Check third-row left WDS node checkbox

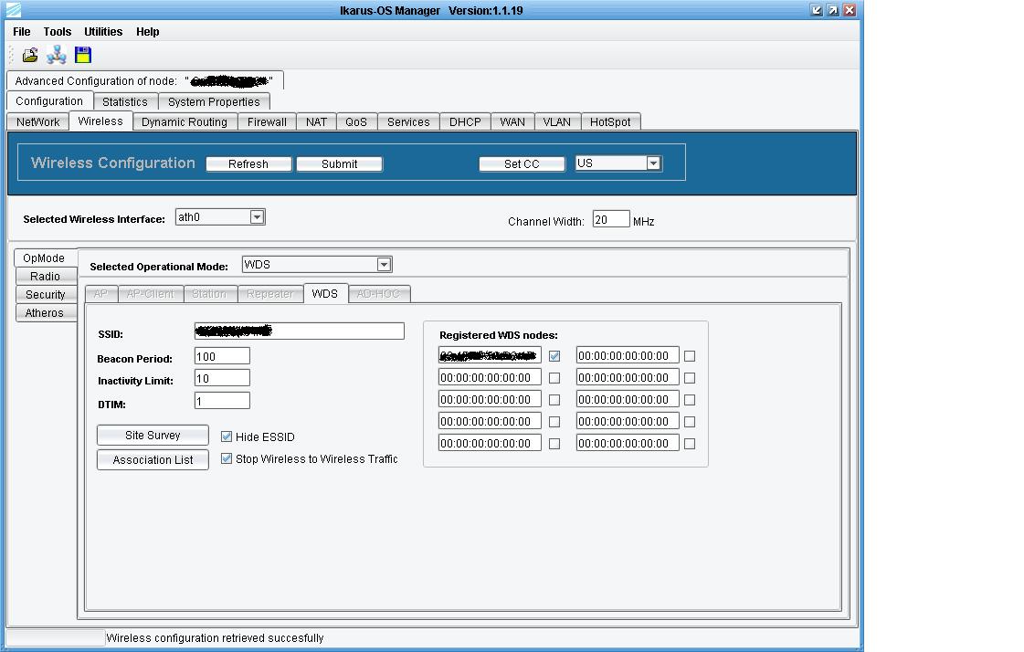[554, 400]
